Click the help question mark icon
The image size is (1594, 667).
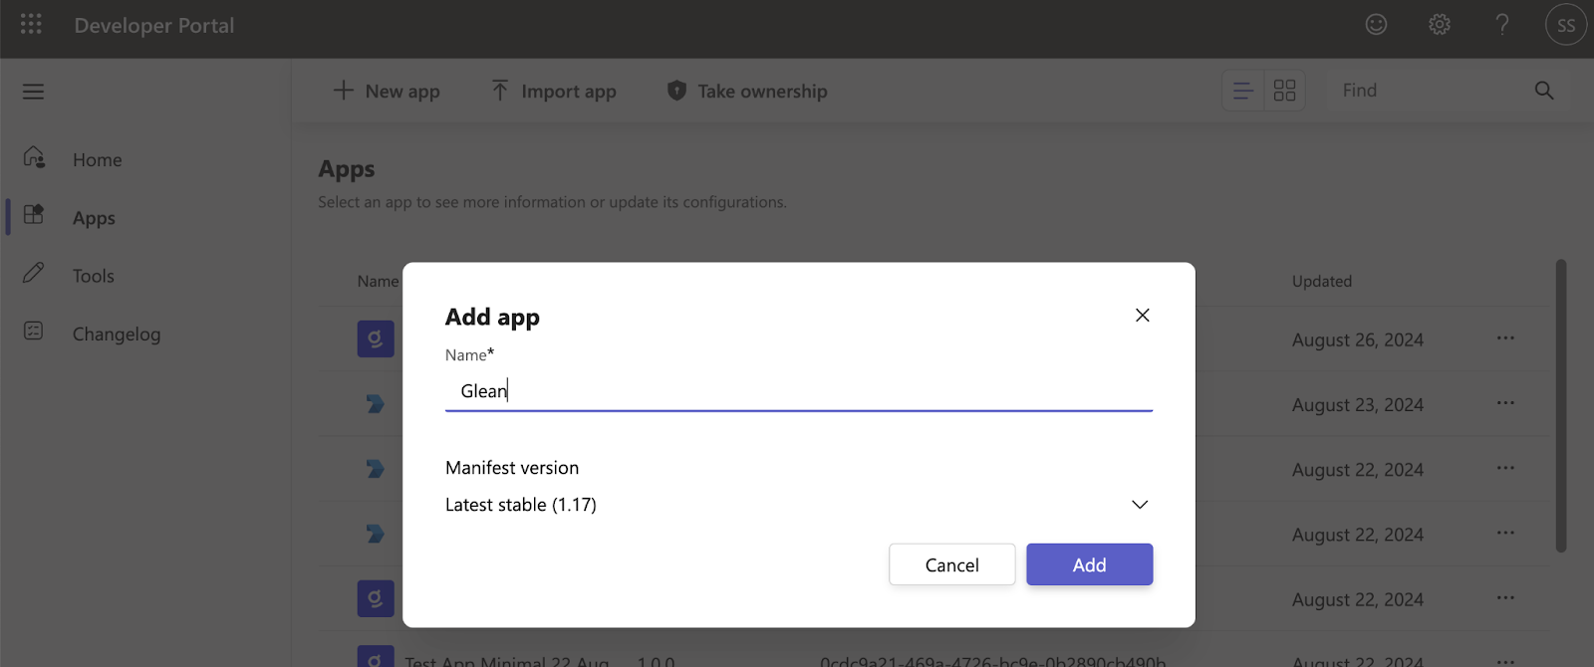tap(1501, 25)
